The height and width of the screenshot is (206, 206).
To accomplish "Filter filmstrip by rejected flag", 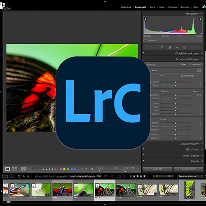I will [112, 176].
